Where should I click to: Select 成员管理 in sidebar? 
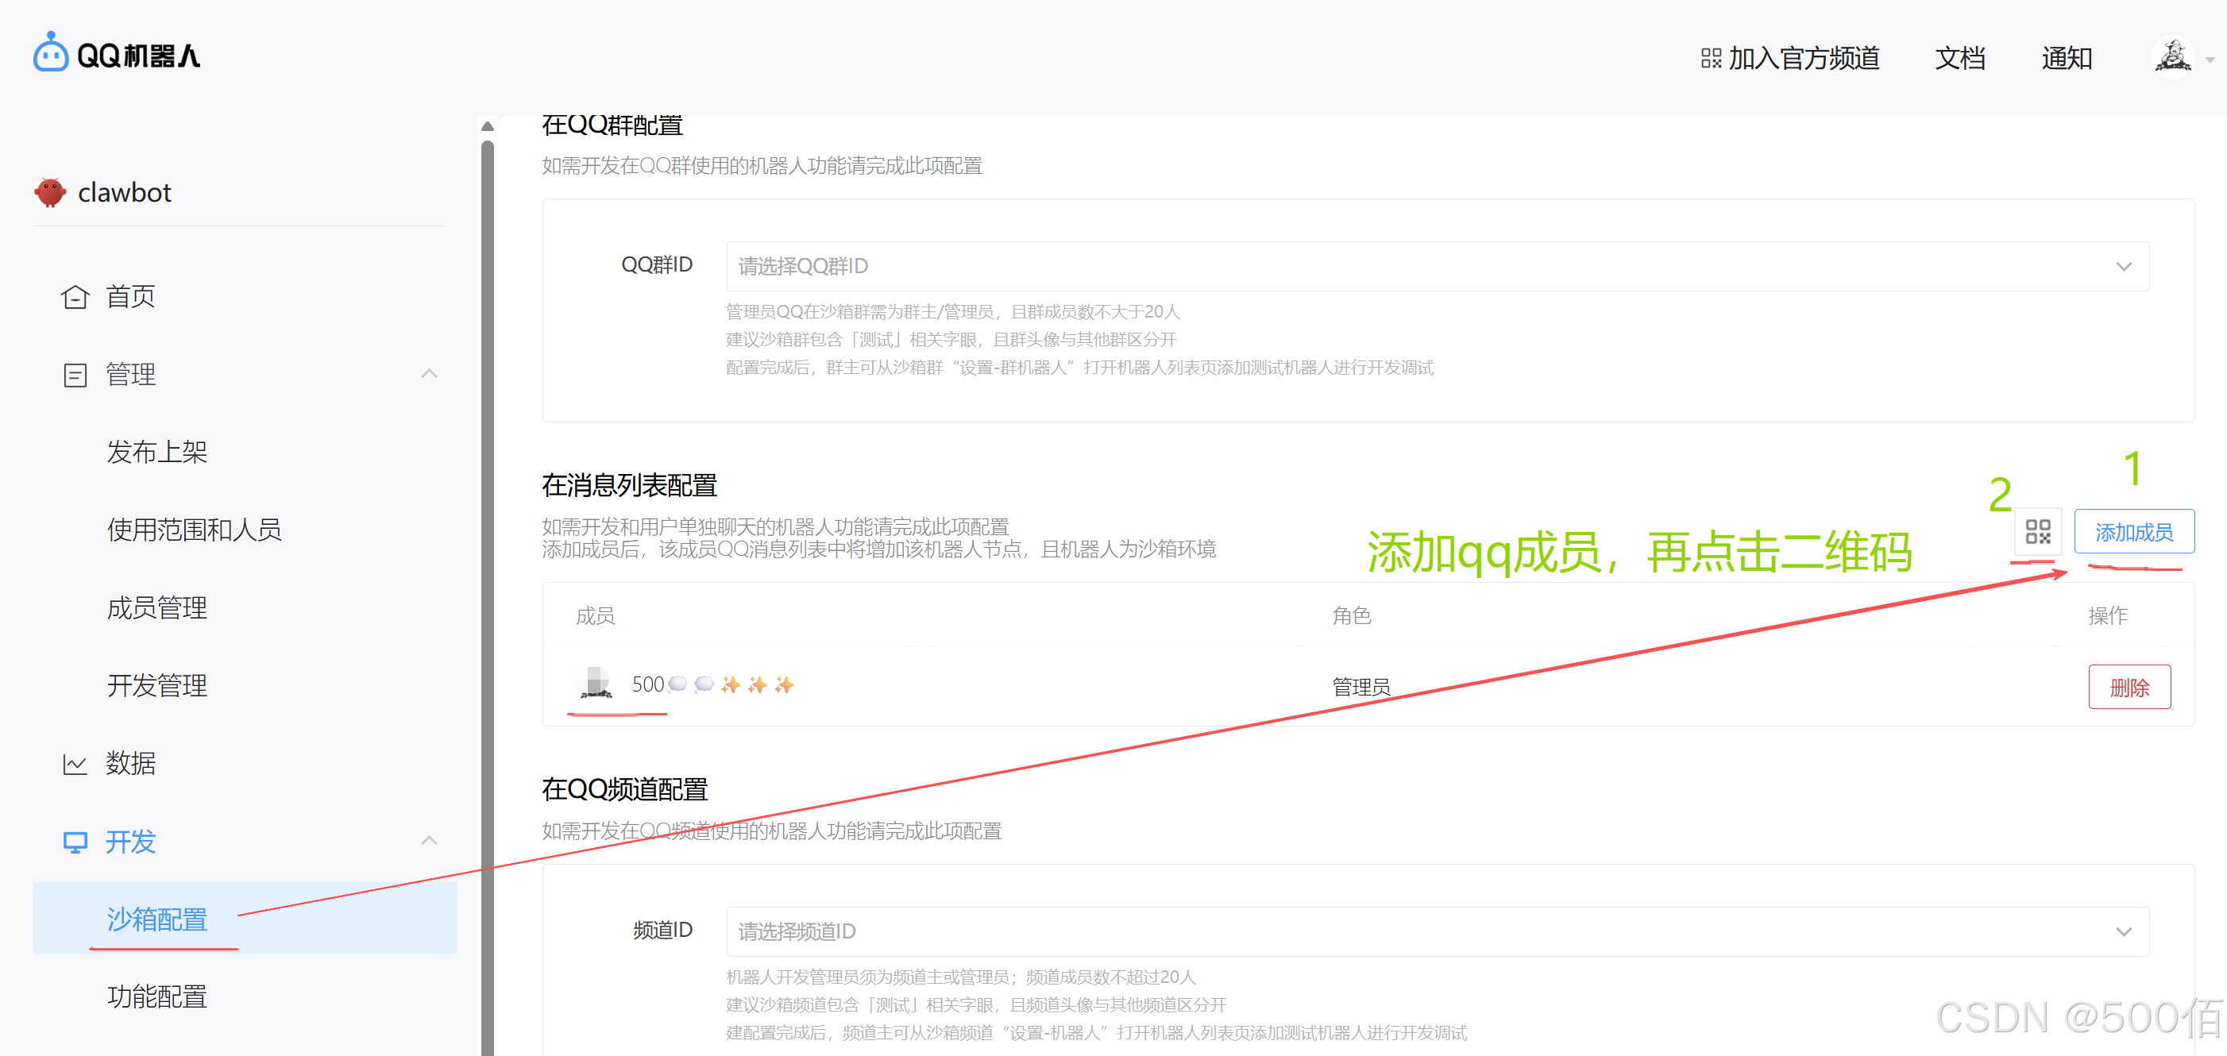[x=156, y=607]
